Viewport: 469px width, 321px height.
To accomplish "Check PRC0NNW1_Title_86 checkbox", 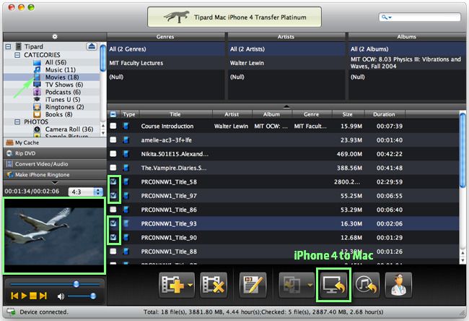I will 113,210.
